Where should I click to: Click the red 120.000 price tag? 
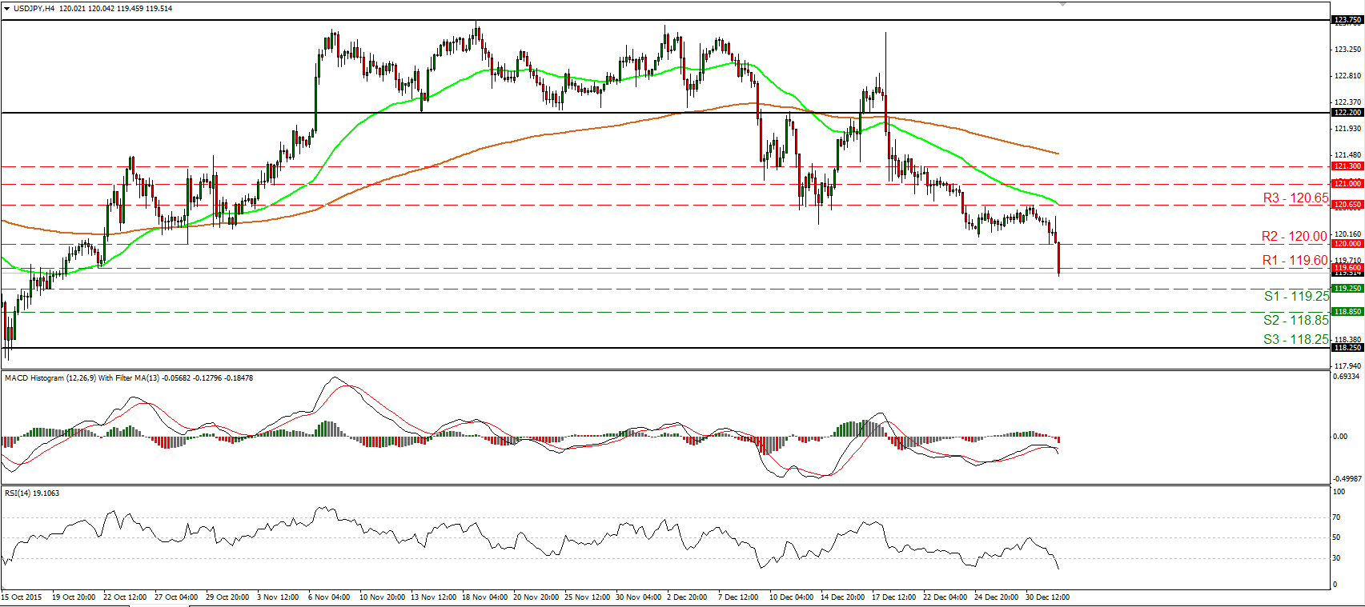(x=1347, y=243)
